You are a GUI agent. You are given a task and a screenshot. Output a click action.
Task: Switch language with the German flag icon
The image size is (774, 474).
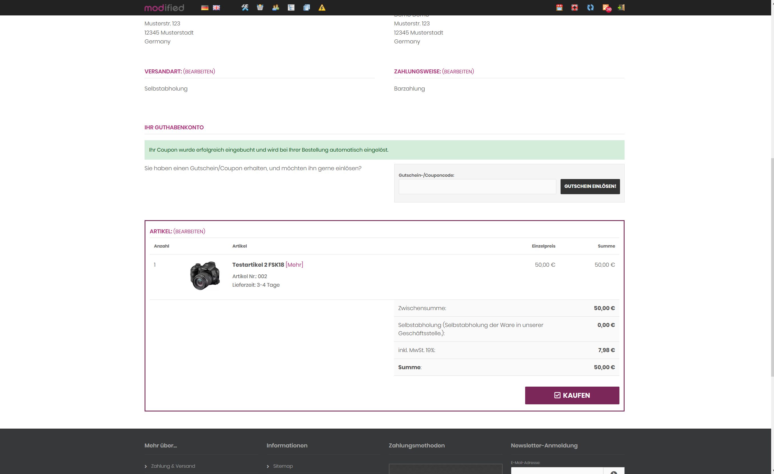coord(205,7)
